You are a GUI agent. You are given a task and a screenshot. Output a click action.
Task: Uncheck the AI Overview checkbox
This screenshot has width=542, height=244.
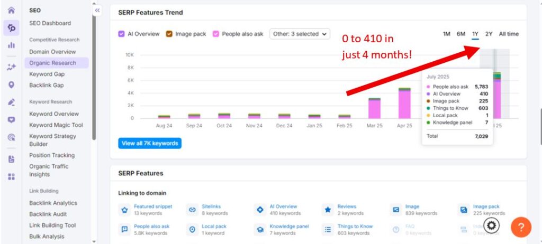(x=121, y=34)
